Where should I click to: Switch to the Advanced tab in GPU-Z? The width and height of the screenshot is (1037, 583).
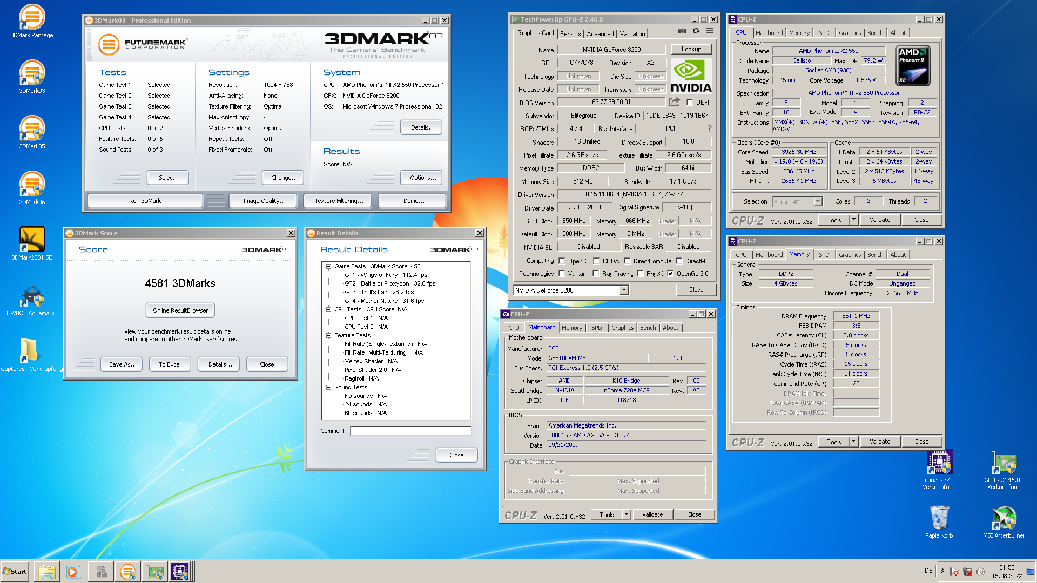(x=600, y=33)
